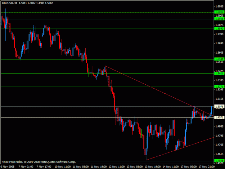Viewport: 225px width, 169px height.
Task: Click the 1.6055 price scale value
Action: pos(219,6)
